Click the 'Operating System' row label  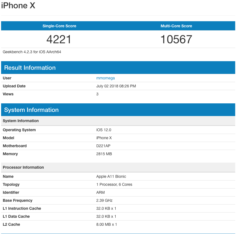tap(19, 130)
